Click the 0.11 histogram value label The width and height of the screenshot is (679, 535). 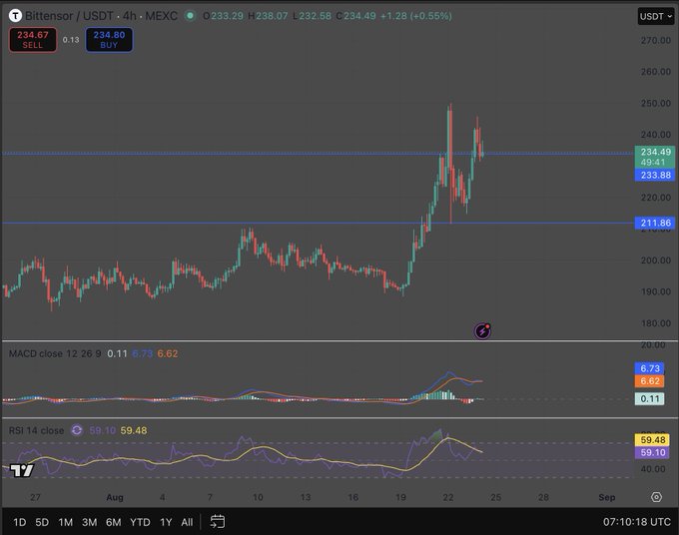coord(650,398)
